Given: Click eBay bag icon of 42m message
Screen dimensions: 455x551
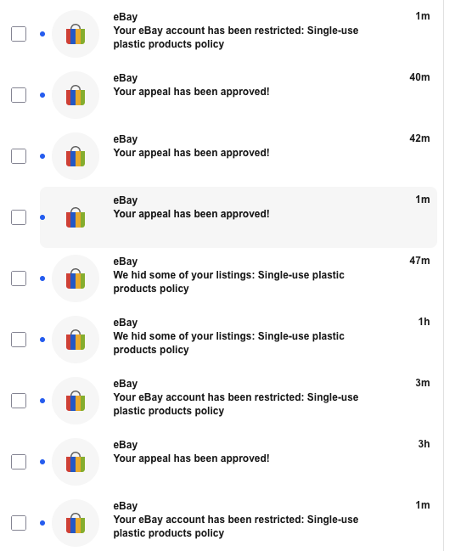Looking at the screenshot, I should click(76, 156).
